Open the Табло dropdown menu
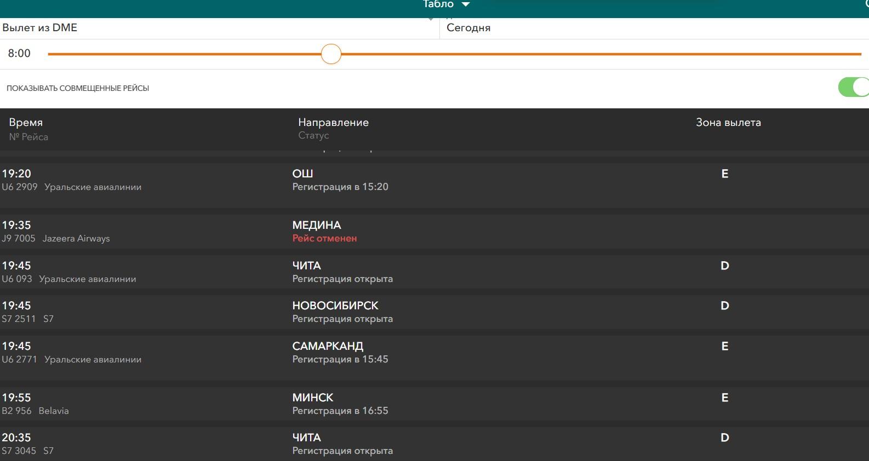 point(446,4)
